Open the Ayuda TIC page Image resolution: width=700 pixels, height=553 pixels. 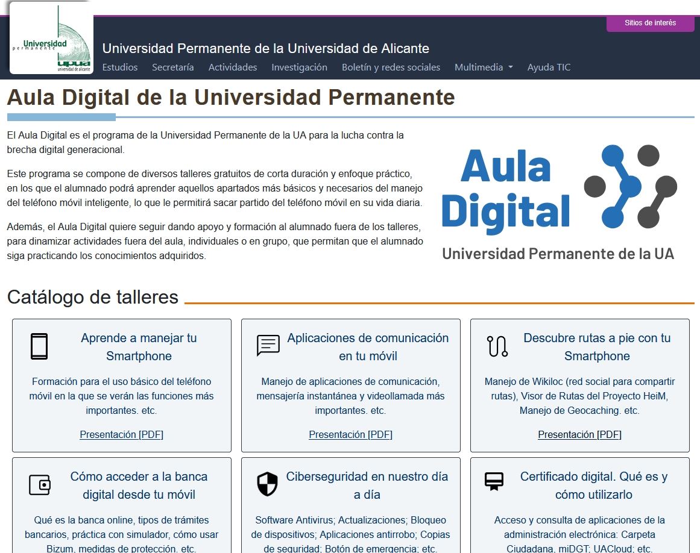tap(549, 67)
